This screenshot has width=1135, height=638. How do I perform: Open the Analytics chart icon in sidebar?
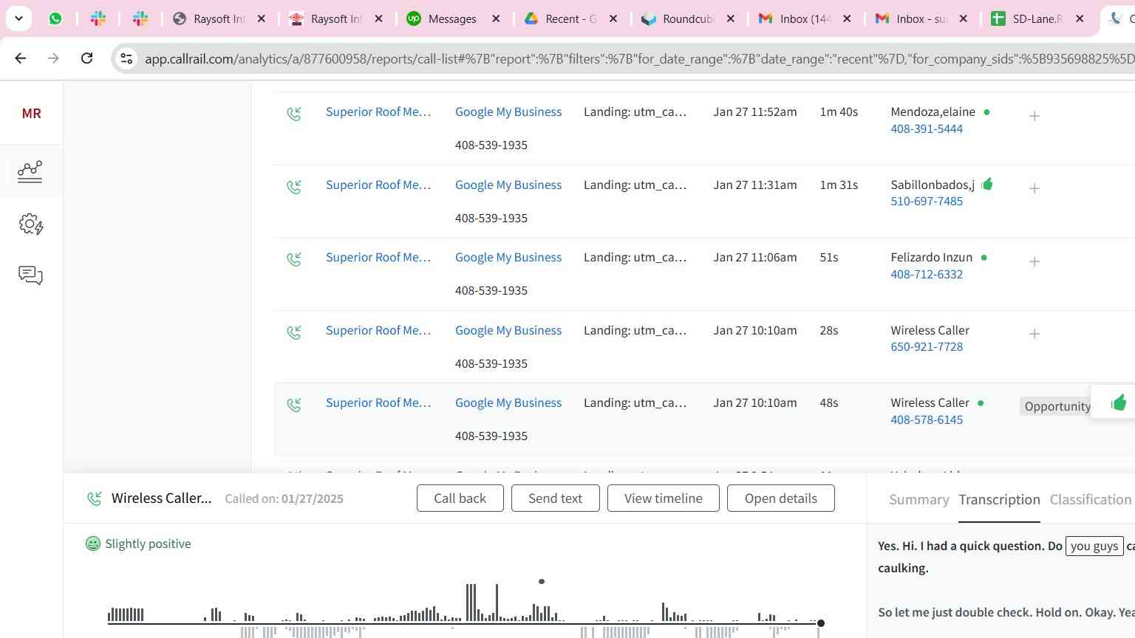pyautogui.click(x=30, y=171)
